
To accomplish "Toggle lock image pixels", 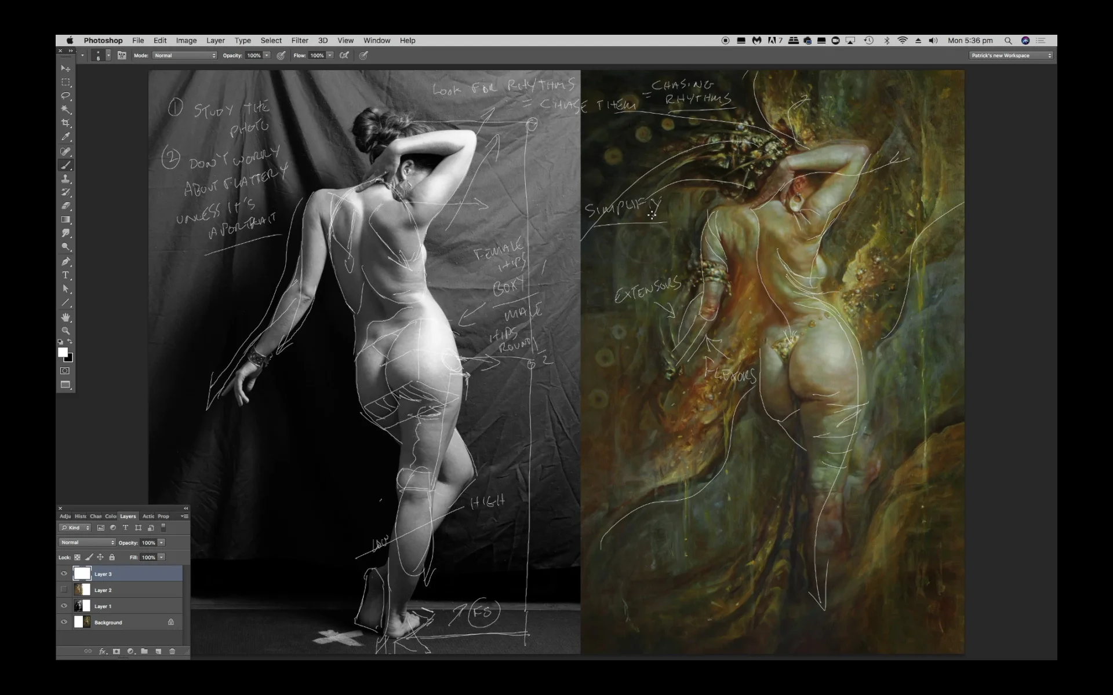I will tap(89, 557).
